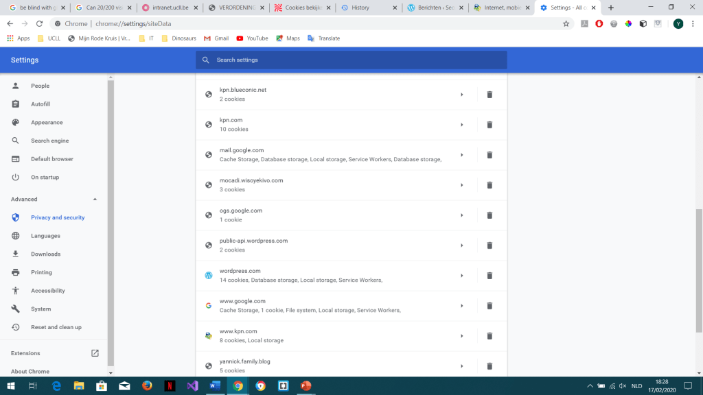The height and width of the screenshot is (395, 703).
Task: Click trash icon for www.google.com
Action: [x=489, y=306]
